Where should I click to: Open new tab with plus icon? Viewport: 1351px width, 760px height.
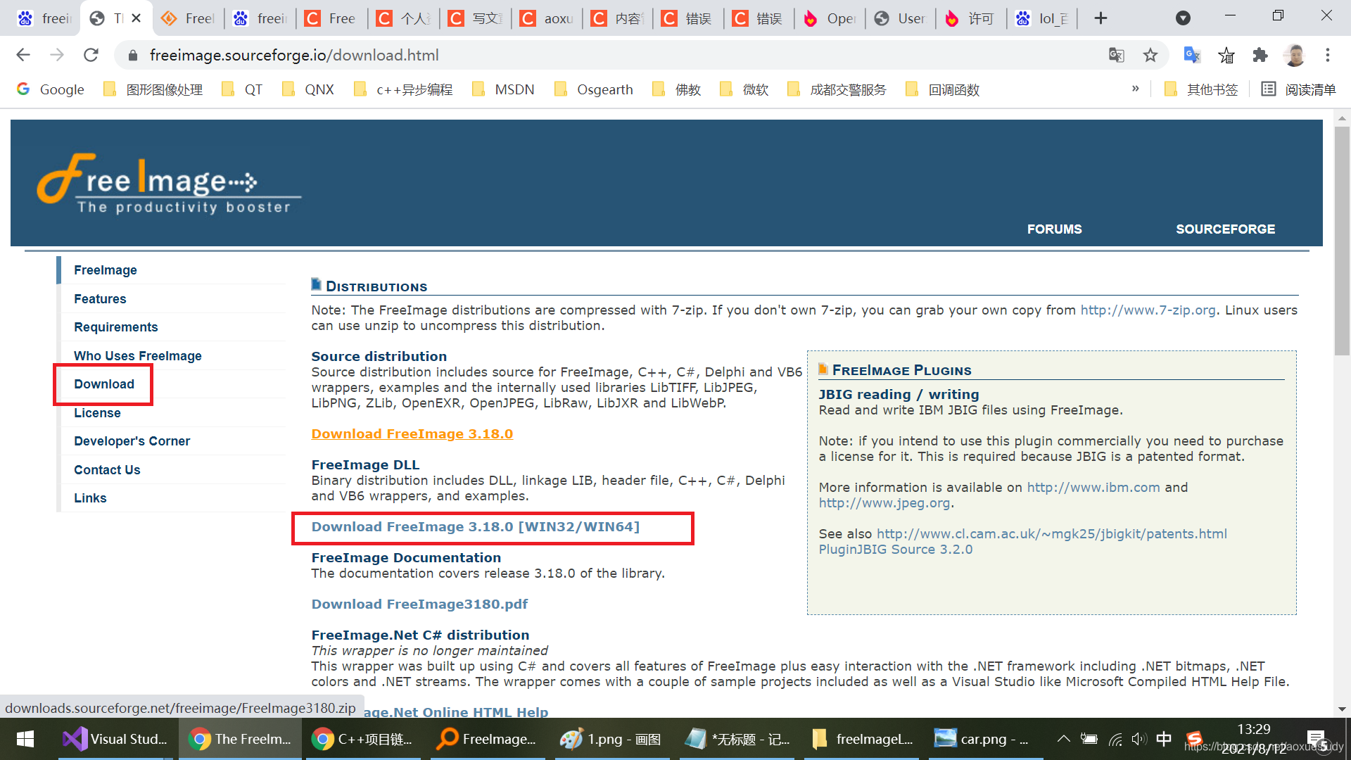(1101, 18)
